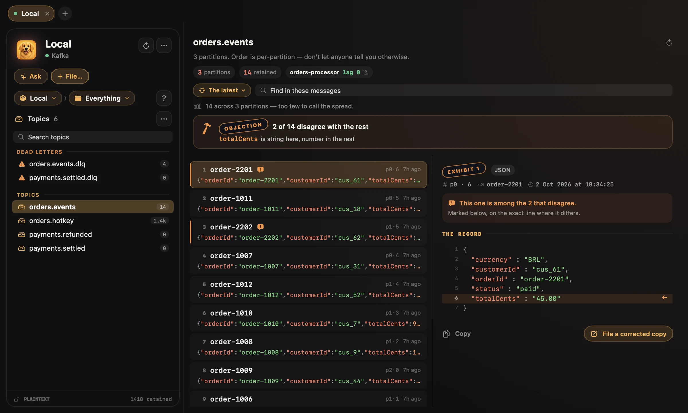688x413 pixels.
Task: Add a new connection tab
Action: (x=65, y=13)
